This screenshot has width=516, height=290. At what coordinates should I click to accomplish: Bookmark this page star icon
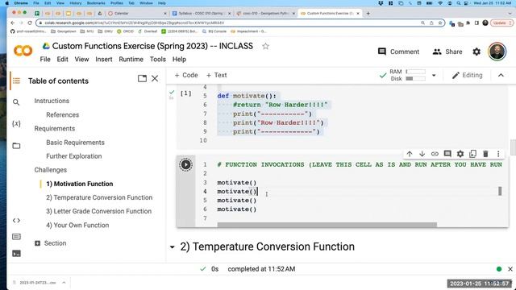coord(440,23)
